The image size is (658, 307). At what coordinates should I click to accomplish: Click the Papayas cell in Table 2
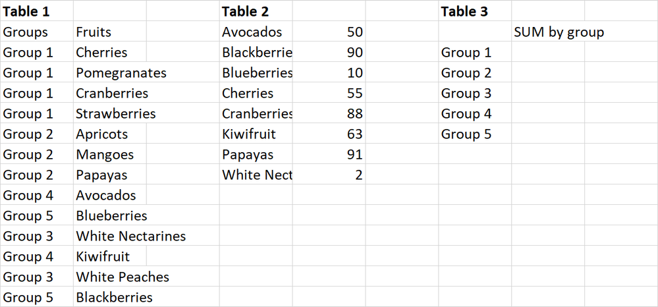tap(256, 155)
